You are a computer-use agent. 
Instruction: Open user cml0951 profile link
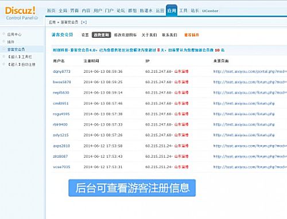click(x=60, y=103)
